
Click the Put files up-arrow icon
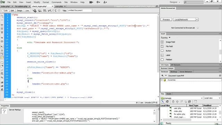click(x=177, y=102)
